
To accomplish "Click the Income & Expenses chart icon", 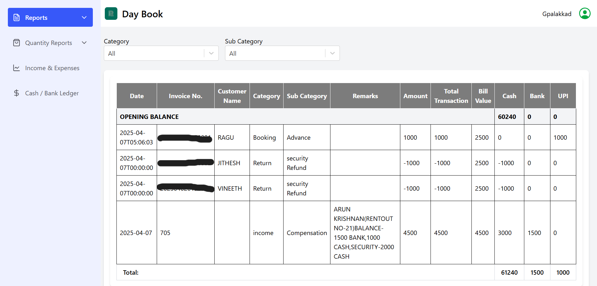I will pos(17,68).
